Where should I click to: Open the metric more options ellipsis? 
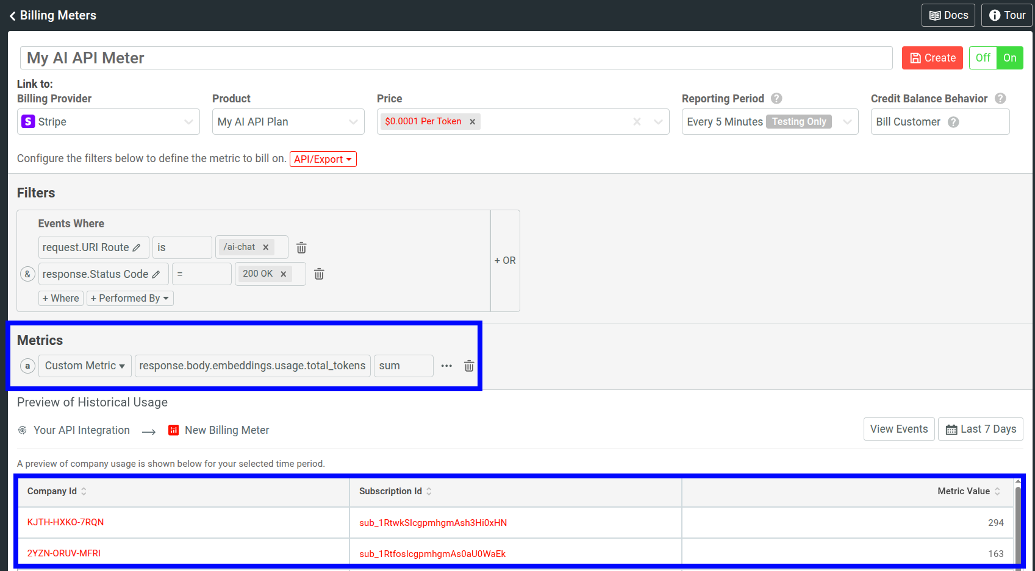point(446,366)
